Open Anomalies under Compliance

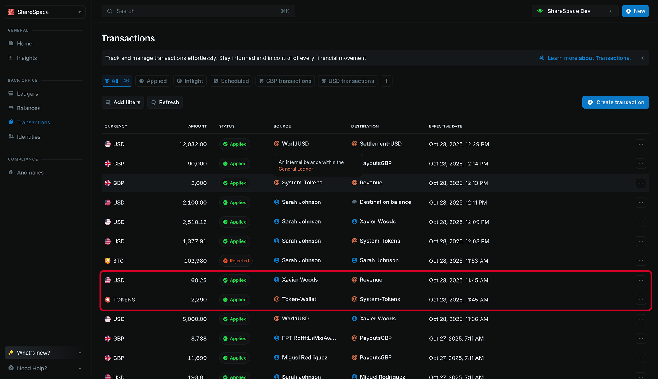pos(30,172)
